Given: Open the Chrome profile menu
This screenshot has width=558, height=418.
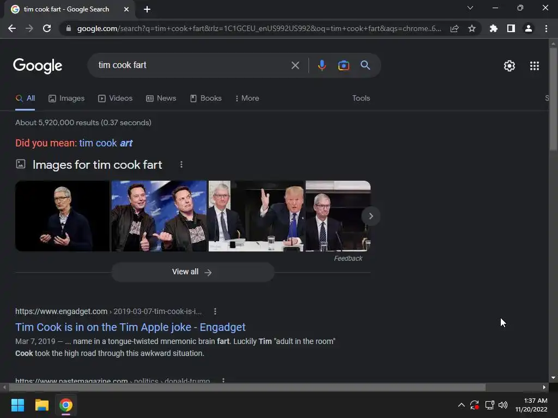Looking at the screenshot, I should click(x=529, y=28).
